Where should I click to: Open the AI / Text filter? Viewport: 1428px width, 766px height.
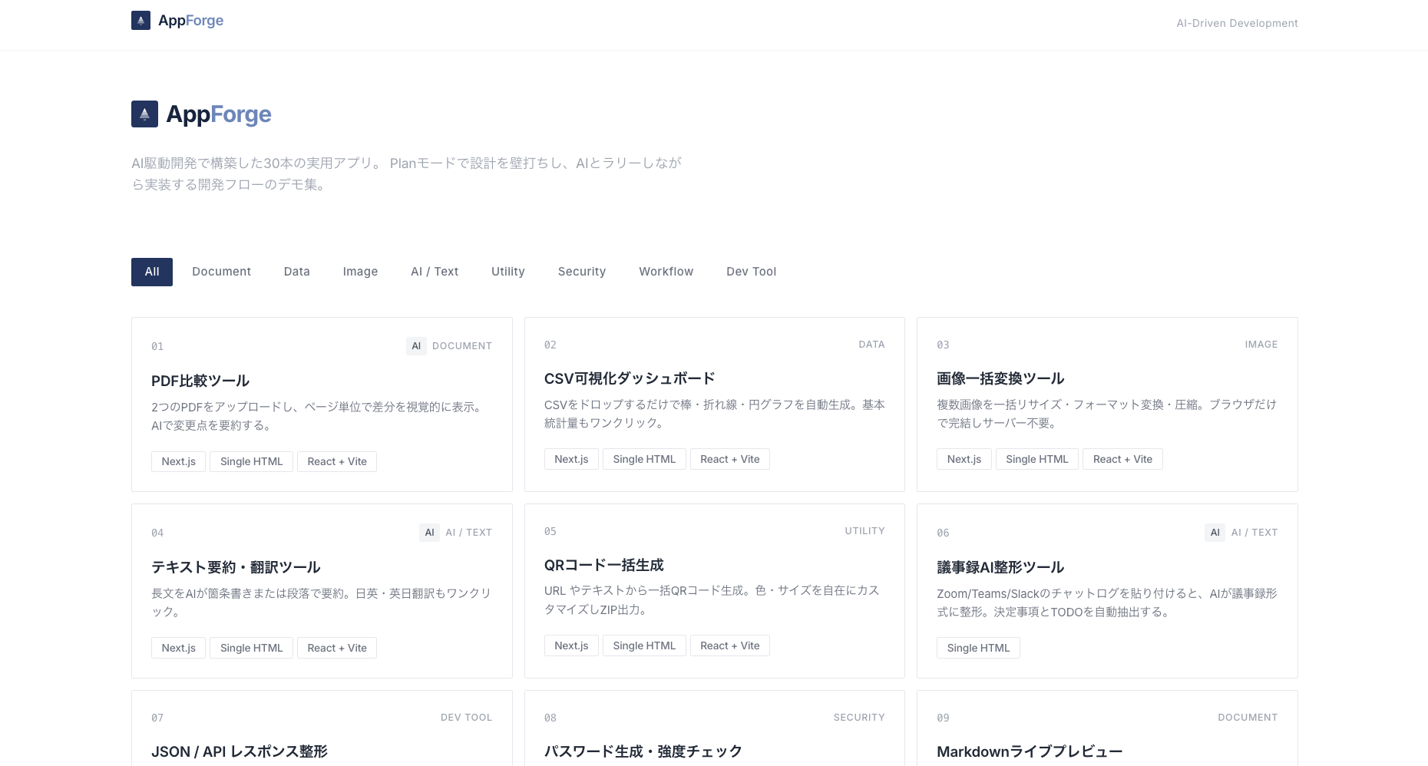[434, 272]
